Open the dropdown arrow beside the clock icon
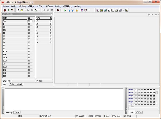Viewport: 161px width, 119px height. tap(89, 10)
